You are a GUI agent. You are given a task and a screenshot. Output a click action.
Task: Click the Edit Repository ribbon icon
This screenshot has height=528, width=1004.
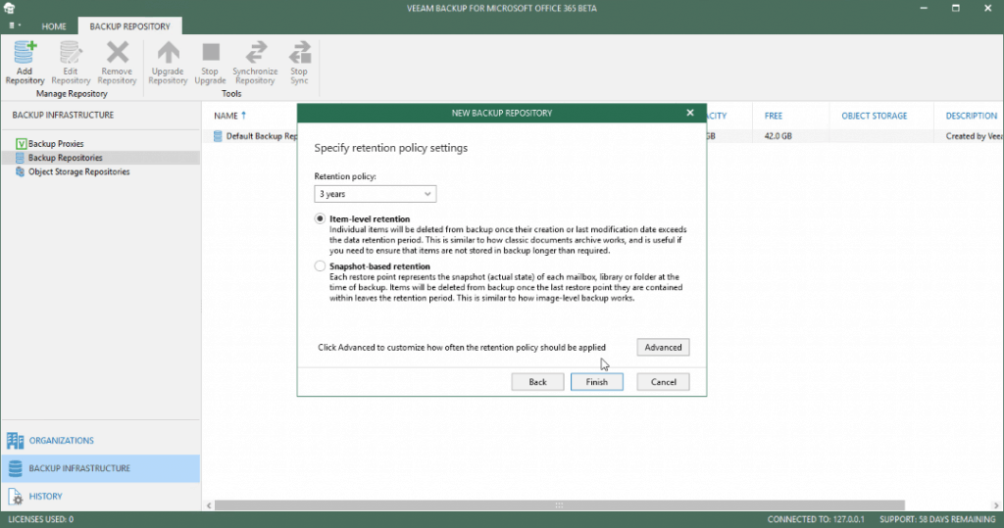click(71, 62)
